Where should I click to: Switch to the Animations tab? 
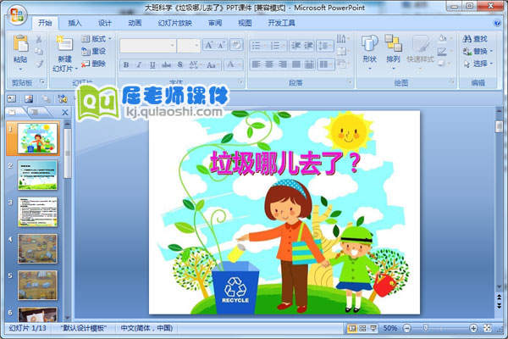pos(135,23)
